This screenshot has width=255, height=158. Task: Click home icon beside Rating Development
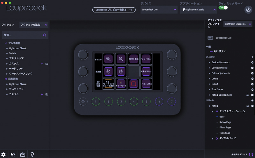[248, 95]
